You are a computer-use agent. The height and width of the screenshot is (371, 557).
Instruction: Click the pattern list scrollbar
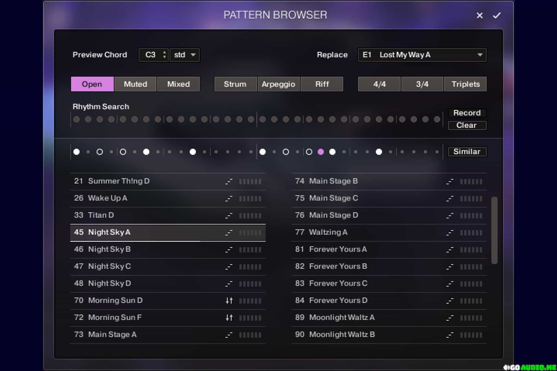[494, 230]
